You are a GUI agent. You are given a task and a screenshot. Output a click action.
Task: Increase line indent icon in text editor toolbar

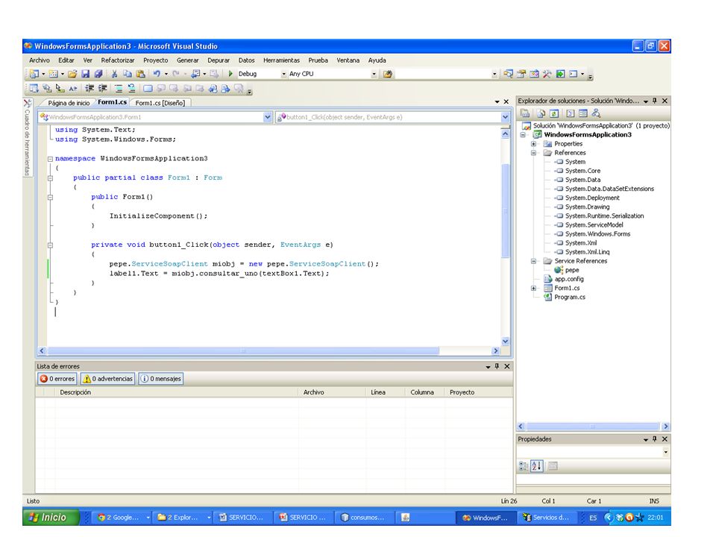coord(103,89)
